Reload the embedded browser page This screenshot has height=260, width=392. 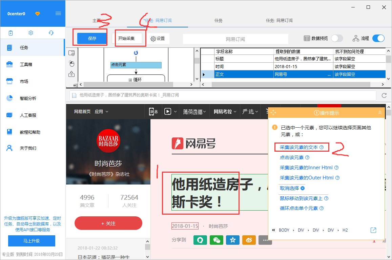pyautogui.click(x=384, y=95)
